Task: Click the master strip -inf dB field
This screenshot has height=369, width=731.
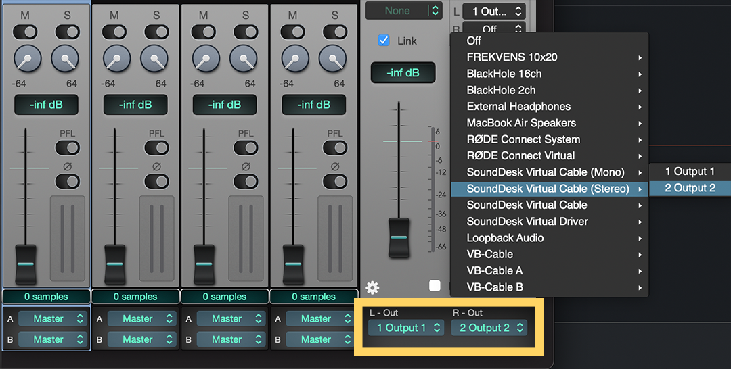Action: point(403,72)
